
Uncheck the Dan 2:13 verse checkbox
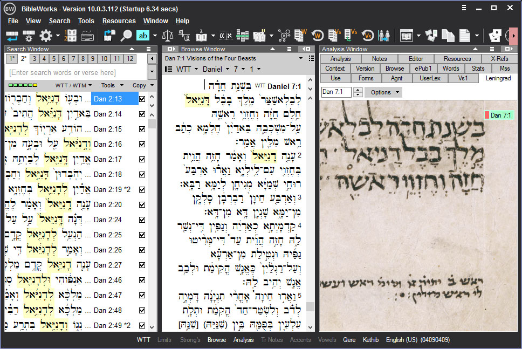[142, 99]
